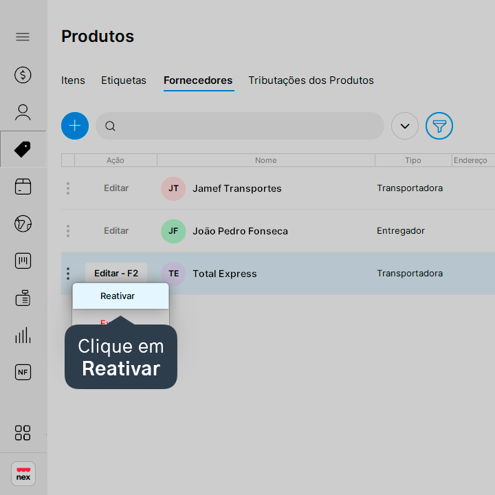Expand the chevron dropdown beside search

click(405, 126)
